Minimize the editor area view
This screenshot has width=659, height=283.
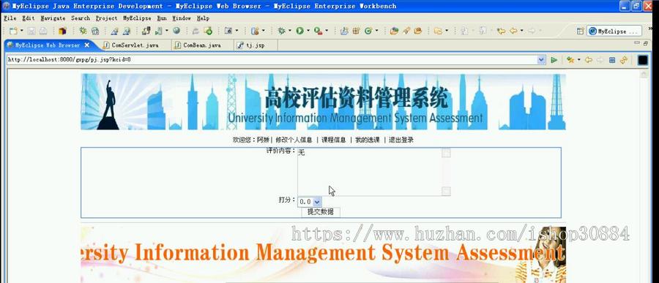coord(637,43)
